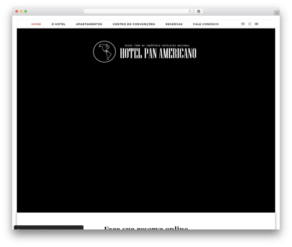This screenshot has width=292, height=247.
Task: Reload the page using the refresh icon
Action: [x=190, y=12]
